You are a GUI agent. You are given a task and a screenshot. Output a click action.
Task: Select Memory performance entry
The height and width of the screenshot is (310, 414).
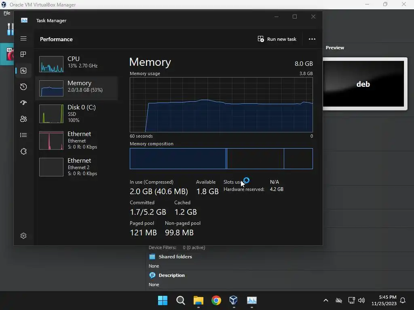click(x=76, y=88)
